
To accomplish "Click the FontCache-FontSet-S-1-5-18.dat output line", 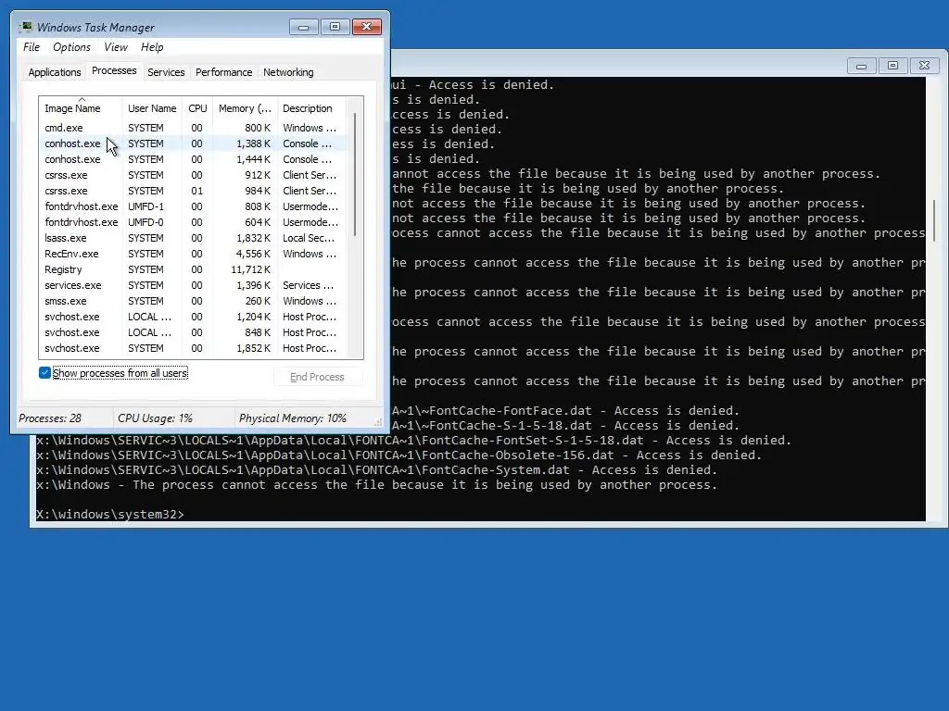I will click(x=414, y=440).
